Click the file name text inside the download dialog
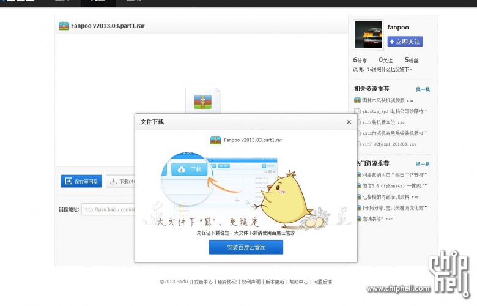 253,140
